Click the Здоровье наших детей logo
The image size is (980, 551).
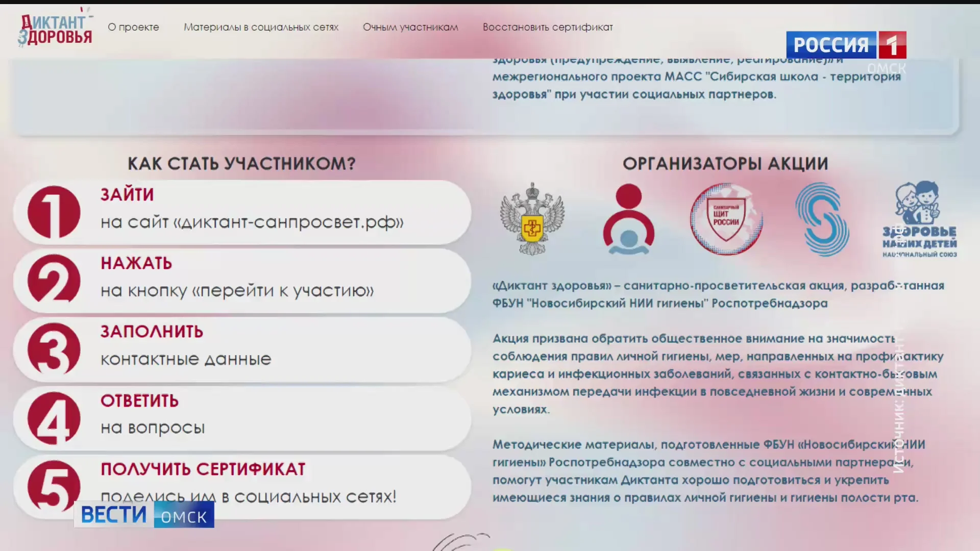click(919, 219)
